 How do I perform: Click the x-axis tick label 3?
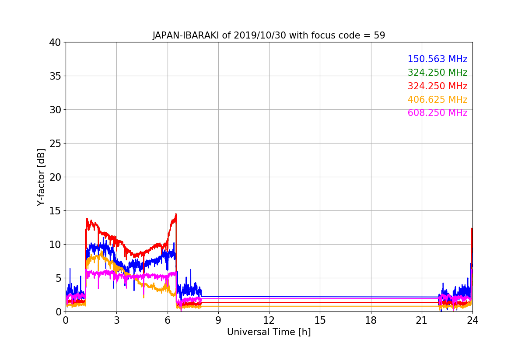click(x=116, y=320)
